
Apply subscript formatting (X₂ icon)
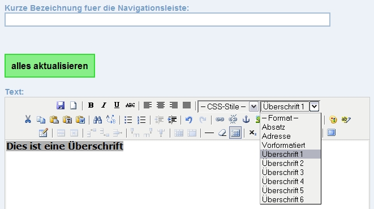click(252, 133)
